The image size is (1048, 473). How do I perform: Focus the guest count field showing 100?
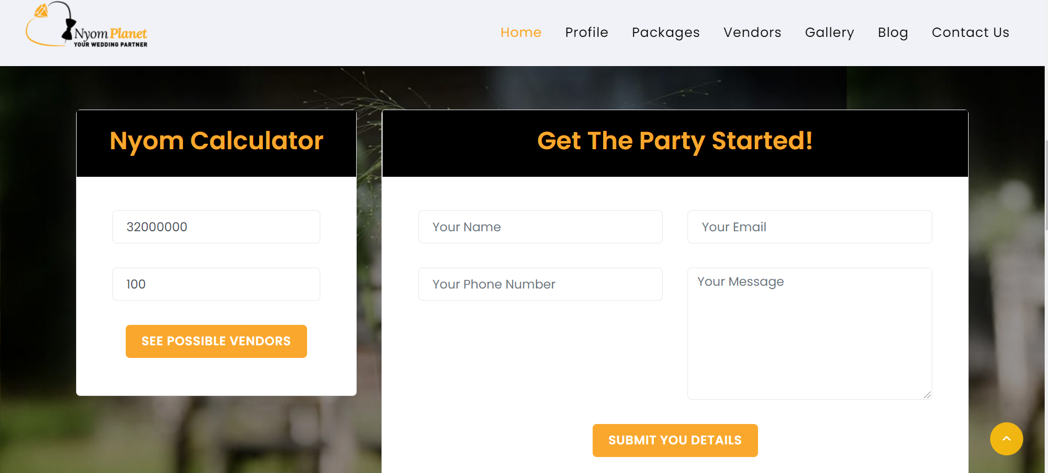pos(216,284)
